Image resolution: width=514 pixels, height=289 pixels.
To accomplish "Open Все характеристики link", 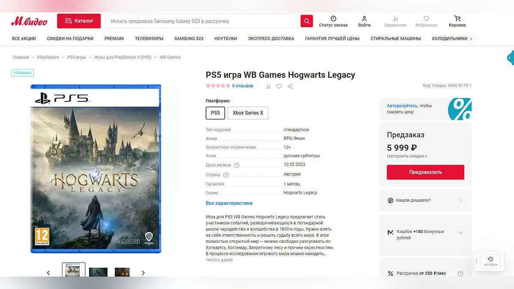I will pos(229,203).
